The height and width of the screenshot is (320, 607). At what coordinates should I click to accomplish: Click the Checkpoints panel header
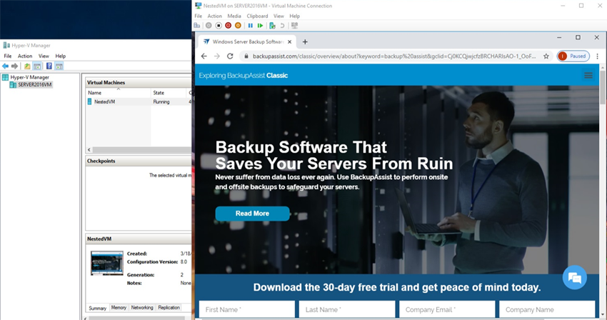coord(139,161)
